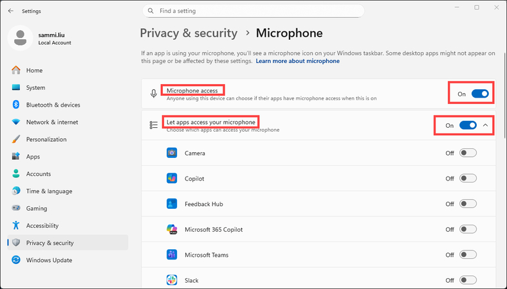The height and width of the screenshot is (289, 507).
Task: Click the Windows Update sync icon
Action: tap(16, 260)
